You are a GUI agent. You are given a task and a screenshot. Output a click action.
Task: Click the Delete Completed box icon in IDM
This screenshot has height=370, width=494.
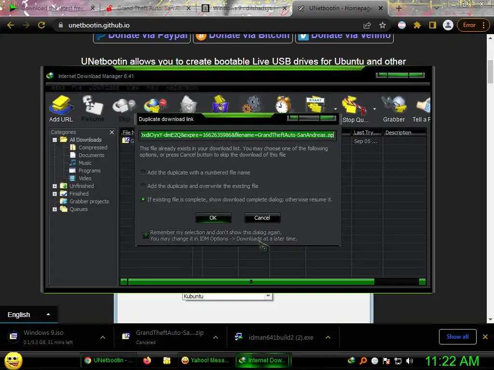pyautogui.click(x=220, y=104)
